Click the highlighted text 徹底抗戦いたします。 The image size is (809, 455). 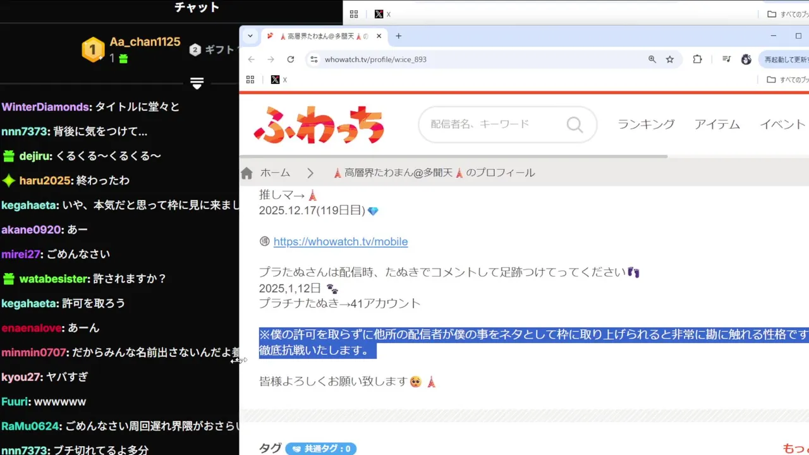318,350
